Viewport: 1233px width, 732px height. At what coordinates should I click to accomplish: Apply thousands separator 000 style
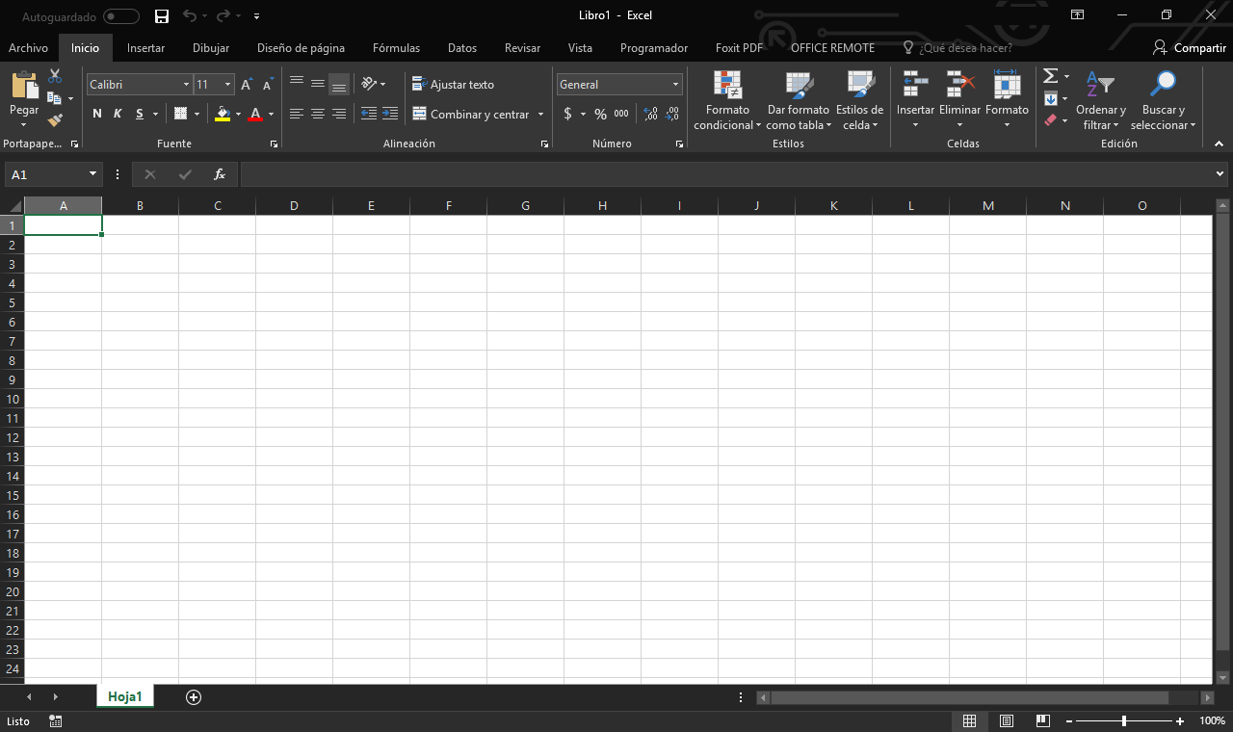[x=621, y=114]
